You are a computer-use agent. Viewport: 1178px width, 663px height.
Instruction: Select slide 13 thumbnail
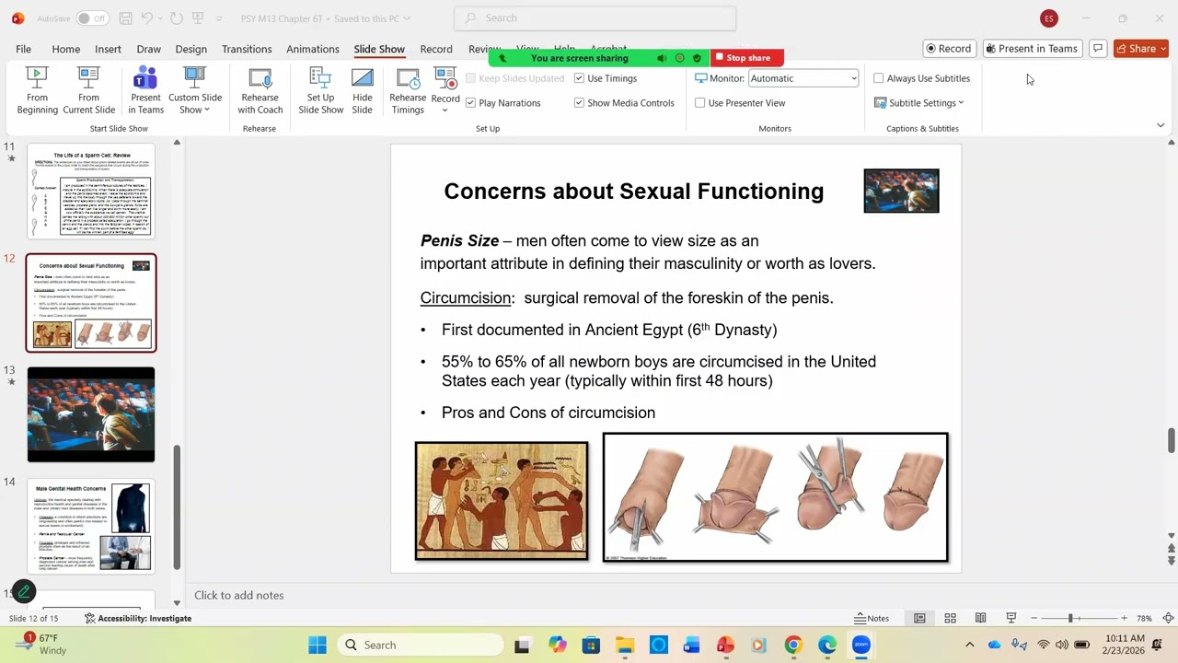(x=91, y=414)
